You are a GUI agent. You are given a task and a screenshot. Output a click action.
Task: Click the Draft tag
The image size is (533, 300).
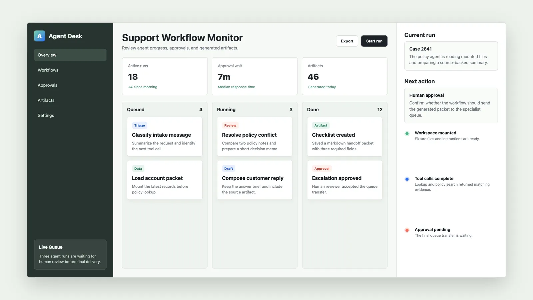(229, 169)
